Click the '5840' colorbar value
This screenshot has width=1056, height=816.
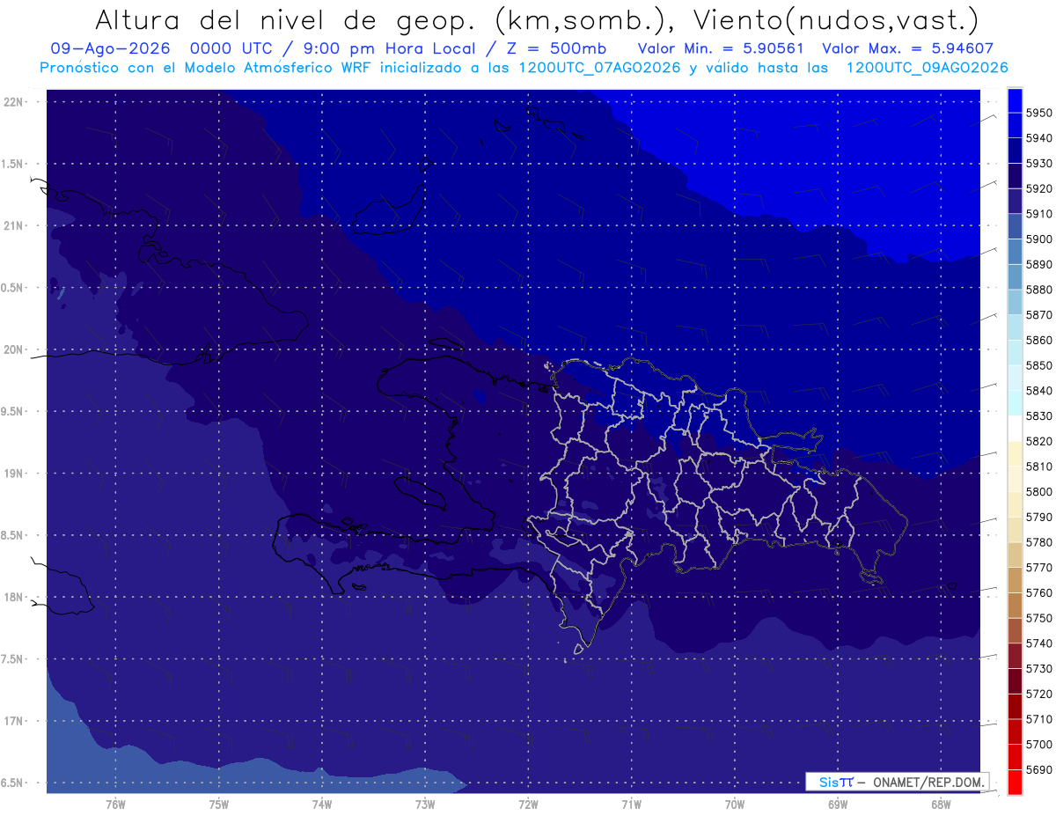pos(1039,391)
